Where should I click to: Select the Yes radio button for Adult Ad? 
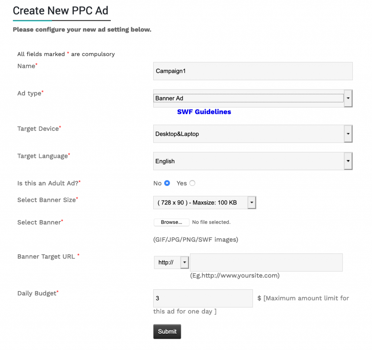[x=193, y=183]
